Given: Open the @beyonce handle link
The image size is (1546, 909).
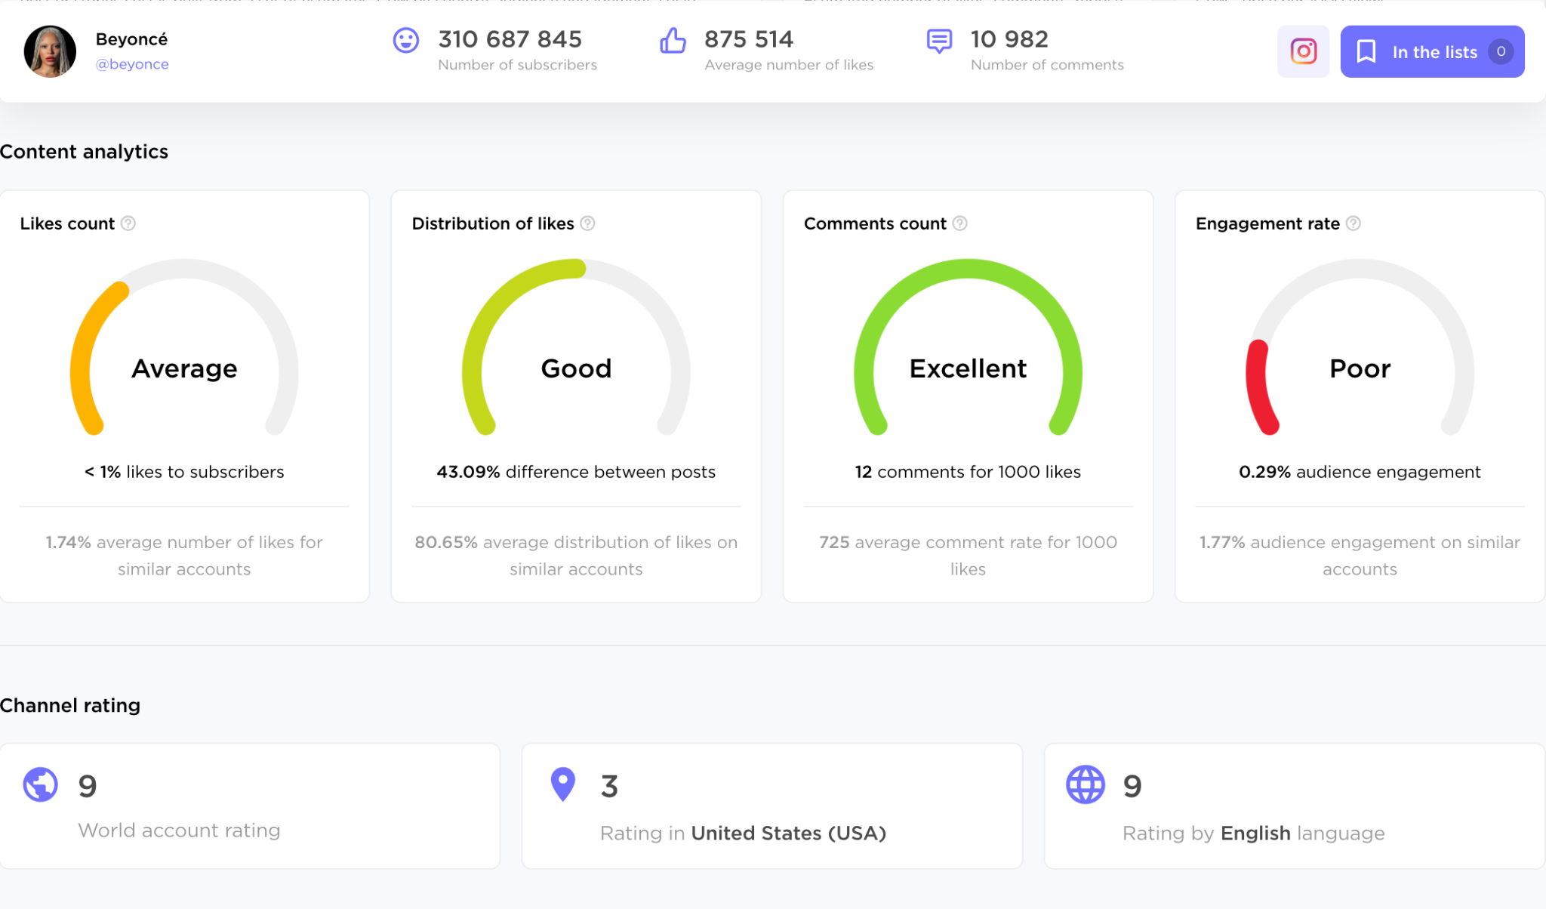Looking at the screenshot, I should pyautogui.click(x=132, y=64).
